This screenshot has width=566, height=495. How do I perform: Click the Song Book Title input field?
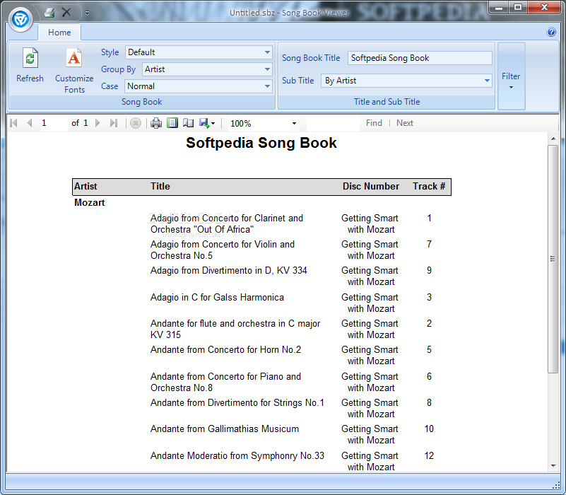click(420, 58)
